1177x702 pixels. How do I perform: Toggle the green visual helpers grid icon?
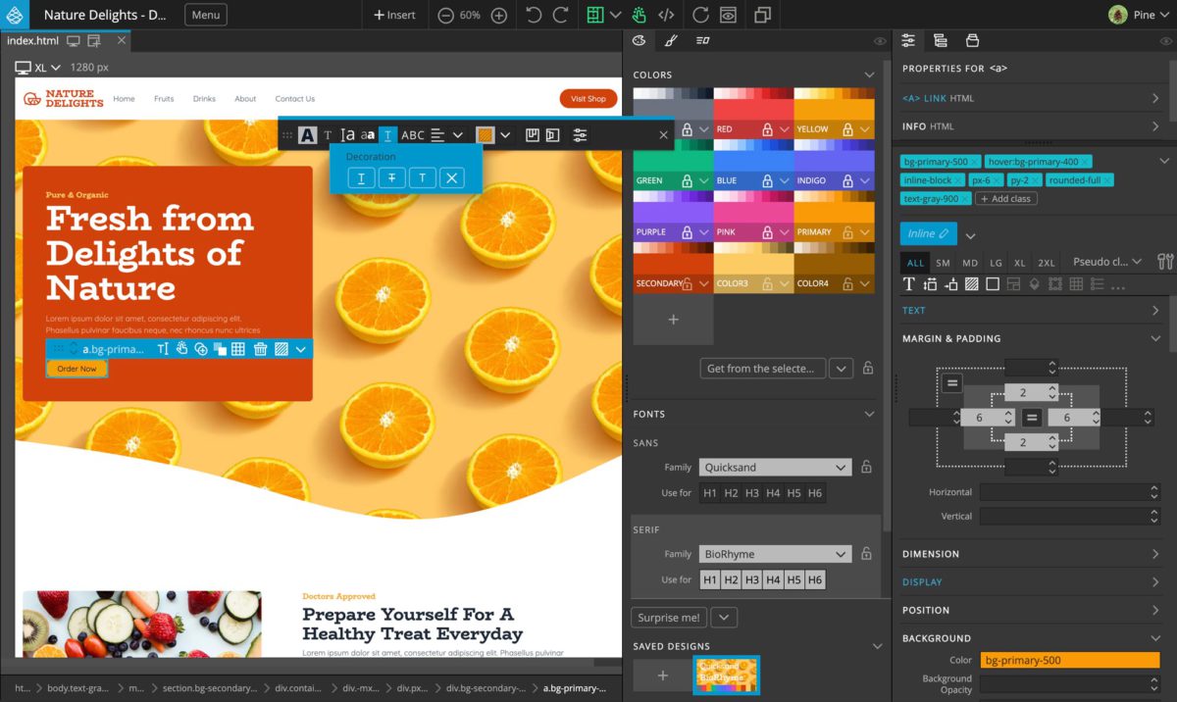coord(594,15)
